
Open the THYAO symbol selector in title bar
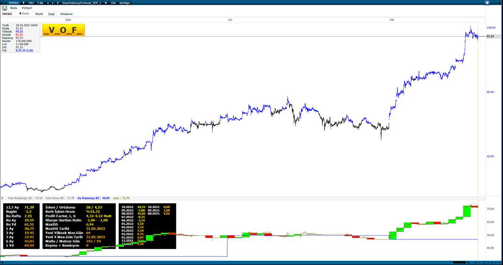(x=13, y=3)
